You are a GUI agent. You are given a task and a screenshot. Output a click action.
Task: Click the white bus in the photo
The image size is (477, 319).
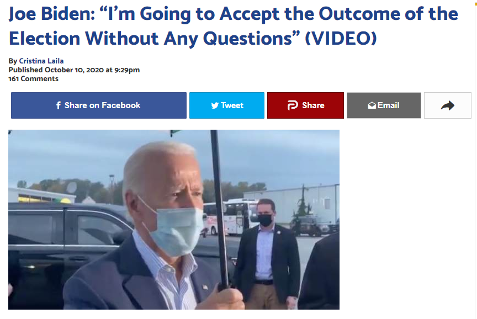(x=231, y=216)
